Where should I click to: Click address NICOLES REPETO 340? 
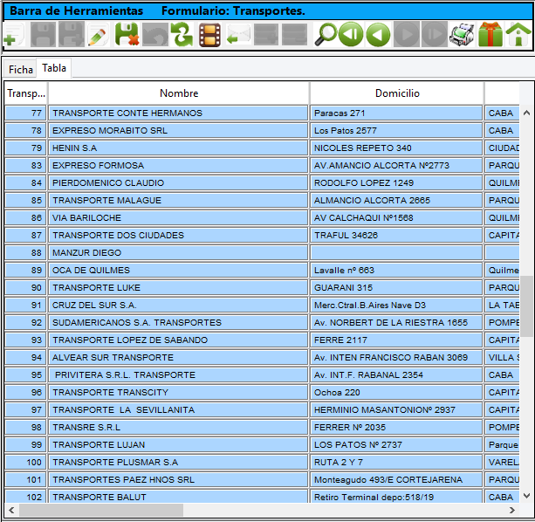396,148
